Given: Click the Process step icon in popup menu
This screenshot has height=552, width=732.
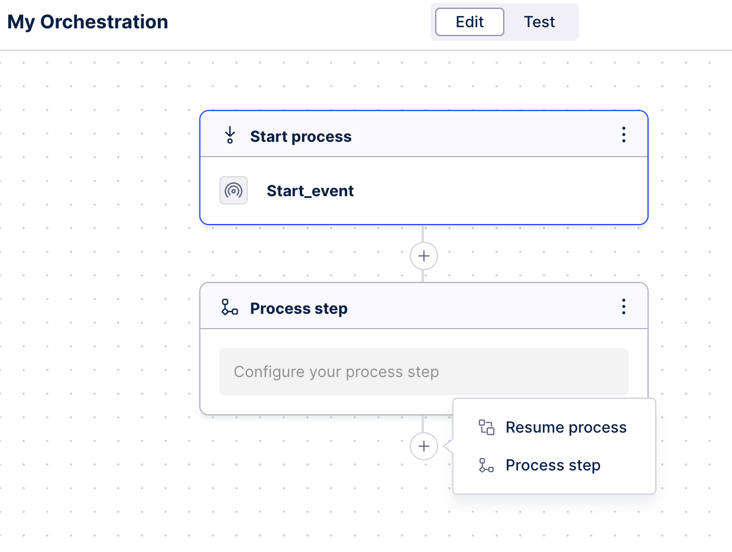Looking at the screenshot, I should pyautogui.click(x=486, y=466).
